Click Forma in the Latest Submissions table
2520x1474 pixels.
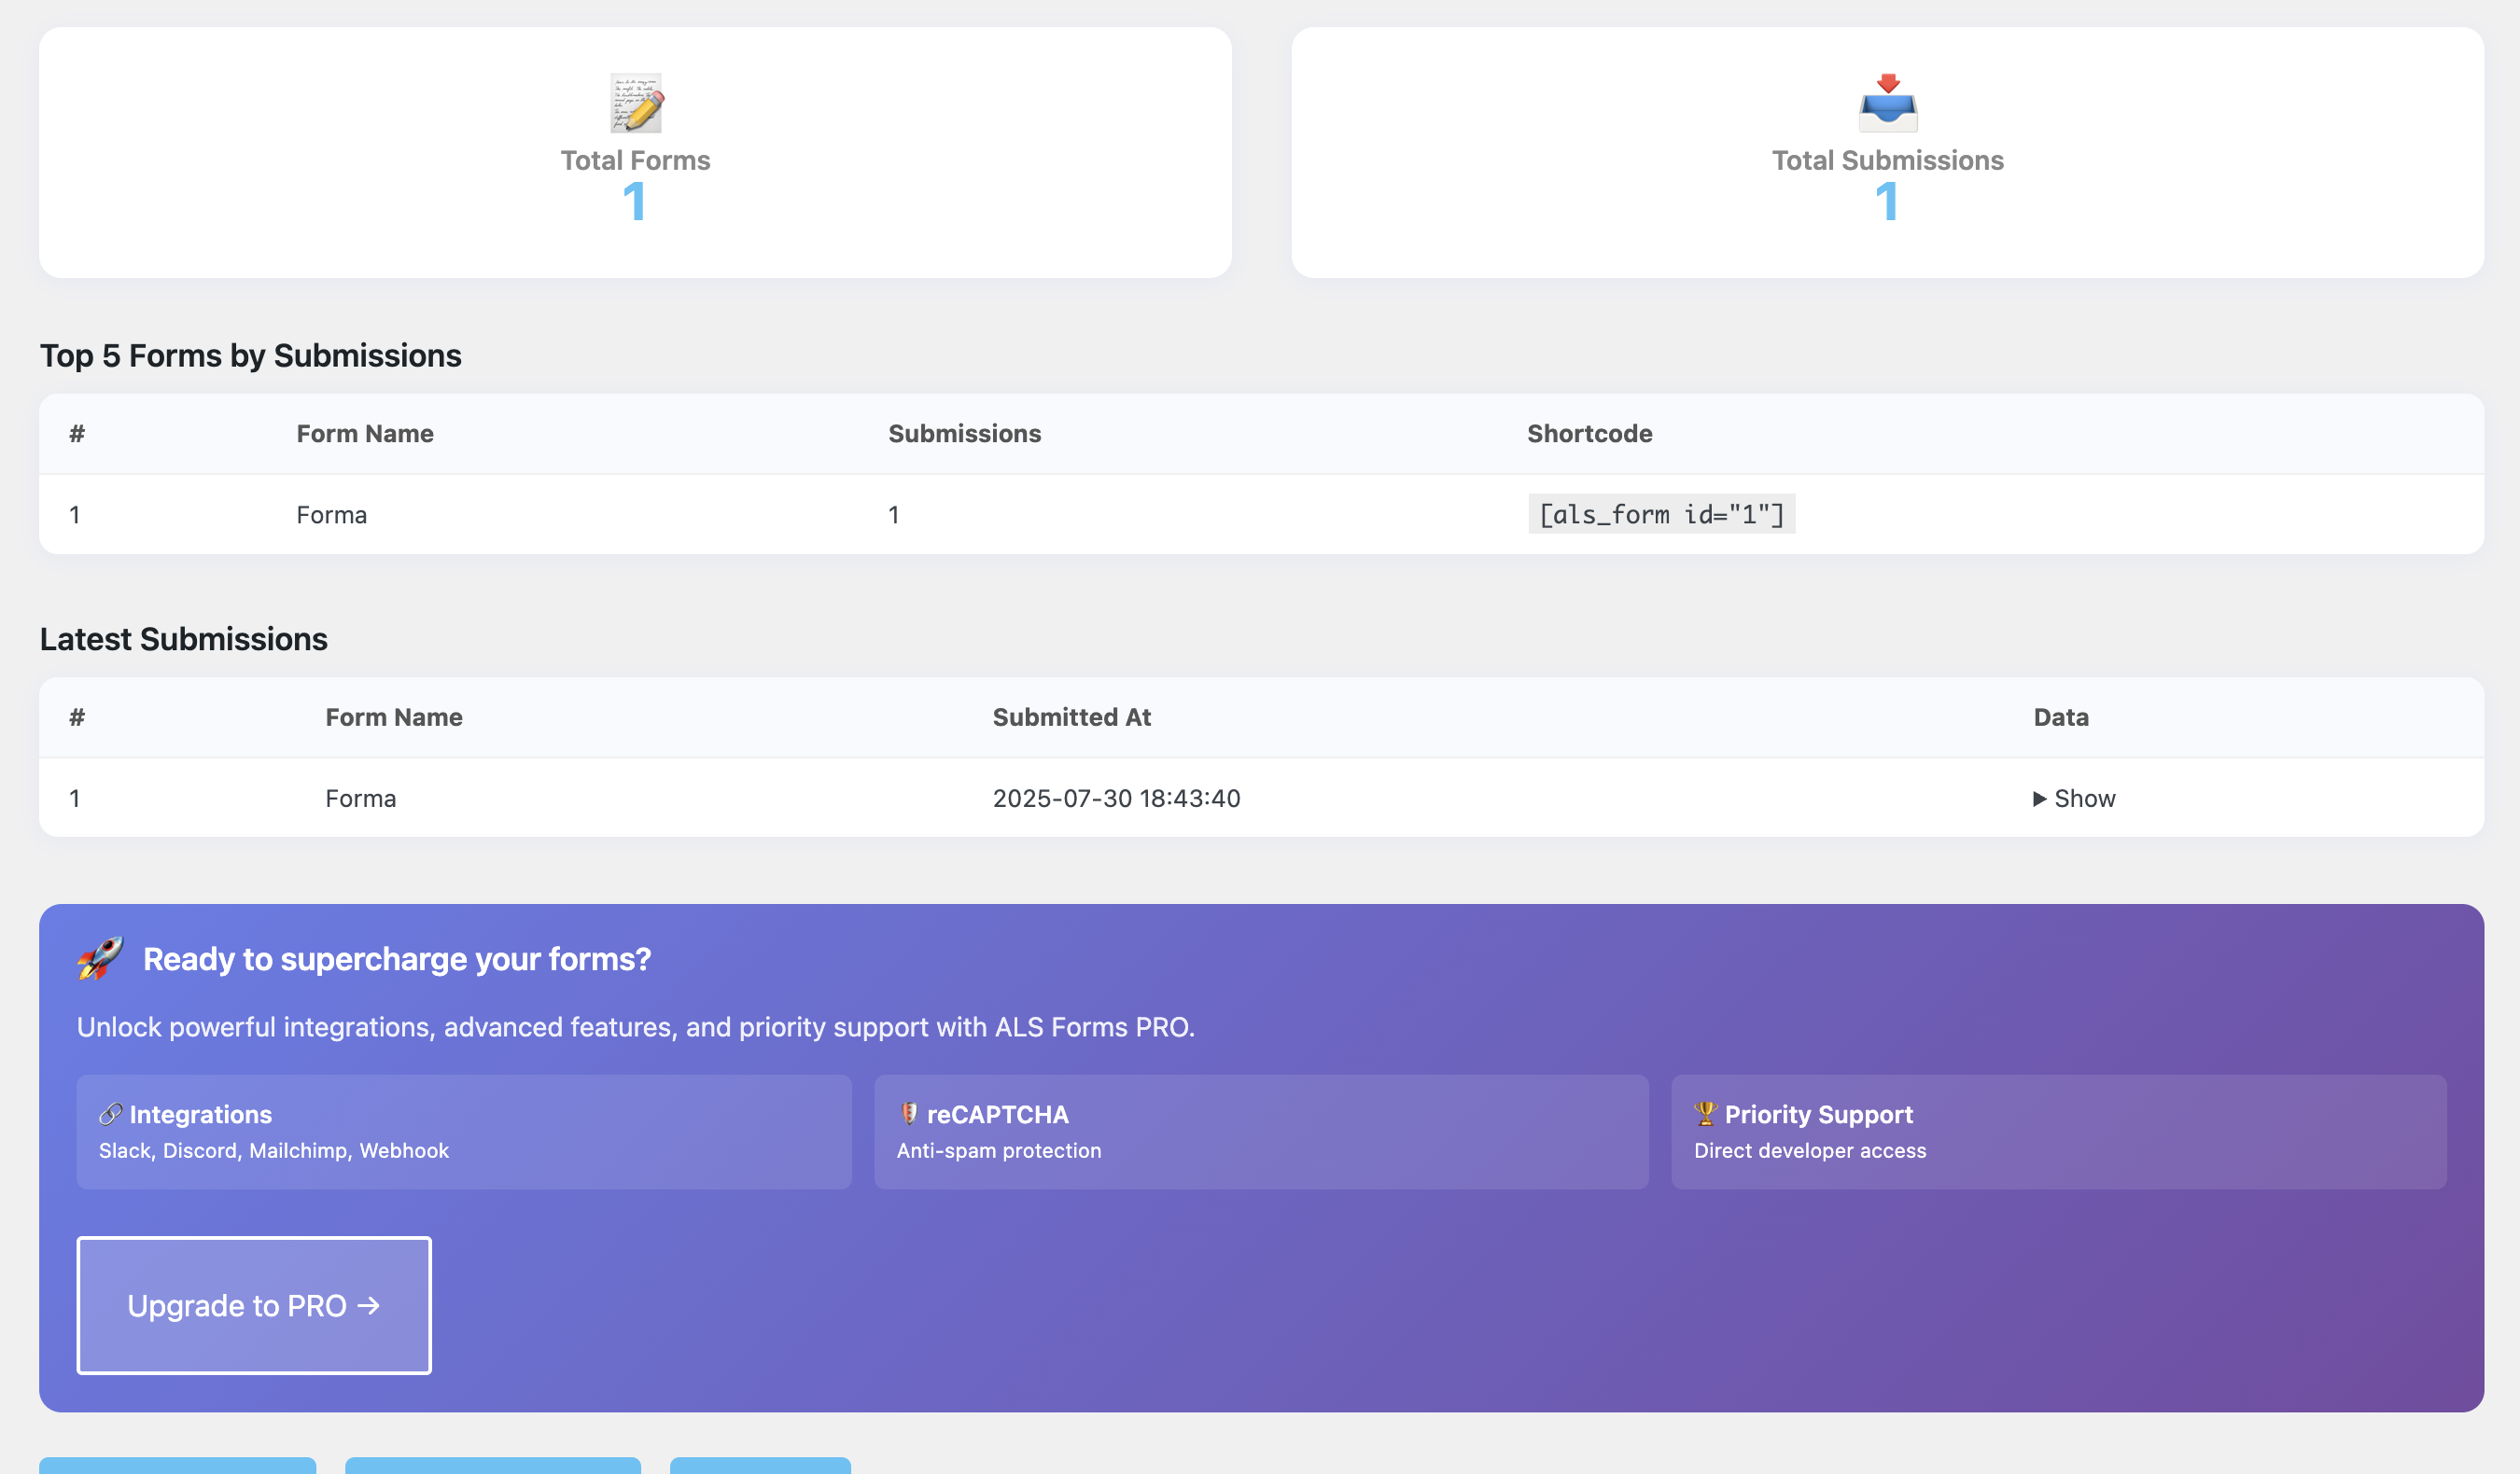[x=361, y=799]
